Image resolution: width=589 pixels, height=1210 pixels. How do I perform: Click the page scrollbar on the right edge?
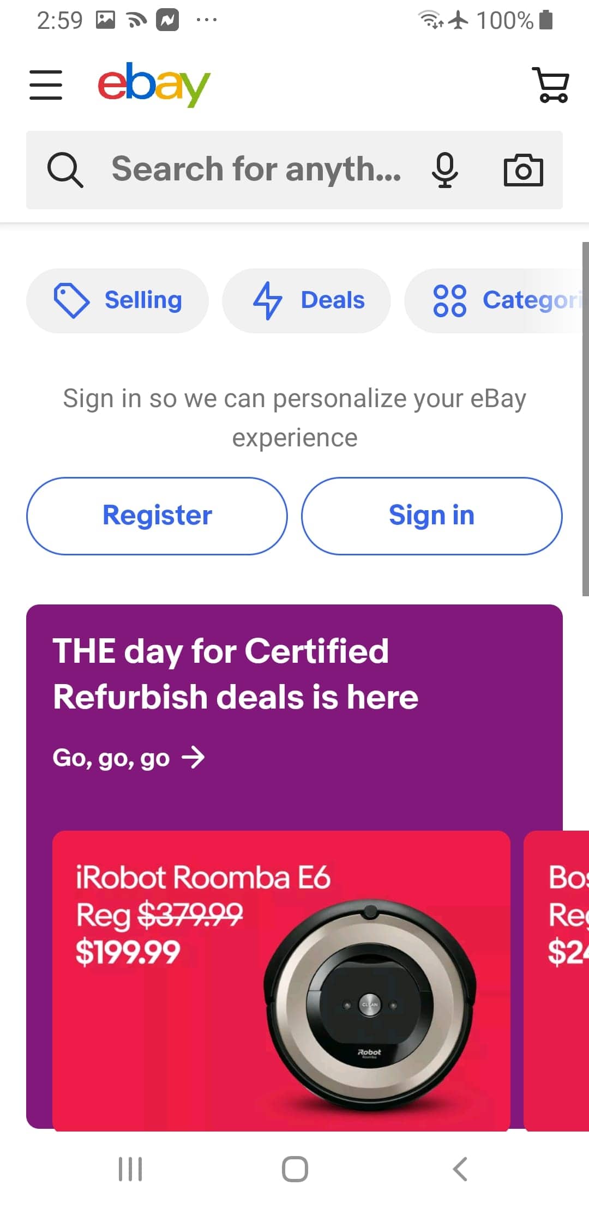point(585,419)
